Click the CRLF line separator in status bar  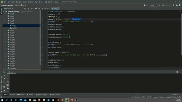143,97
